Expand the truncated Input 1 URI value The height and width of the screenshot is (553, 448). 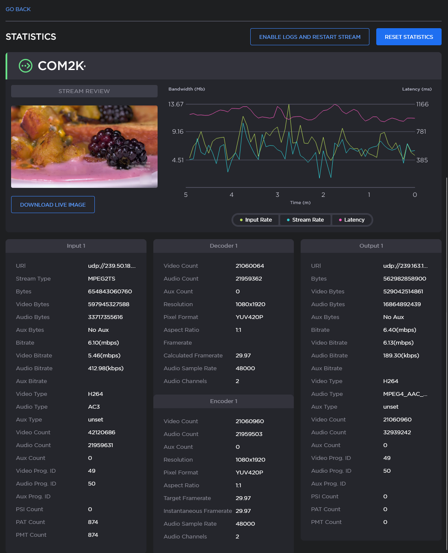click(112, 266)
